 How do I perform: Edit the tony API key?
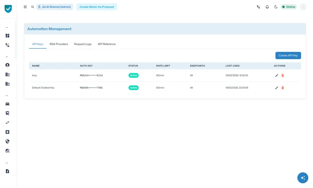(277, 75)
